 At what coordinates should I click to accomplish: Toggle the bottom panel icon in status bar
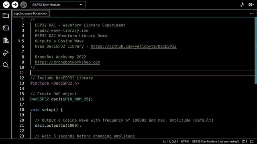(x=252, y=141)
